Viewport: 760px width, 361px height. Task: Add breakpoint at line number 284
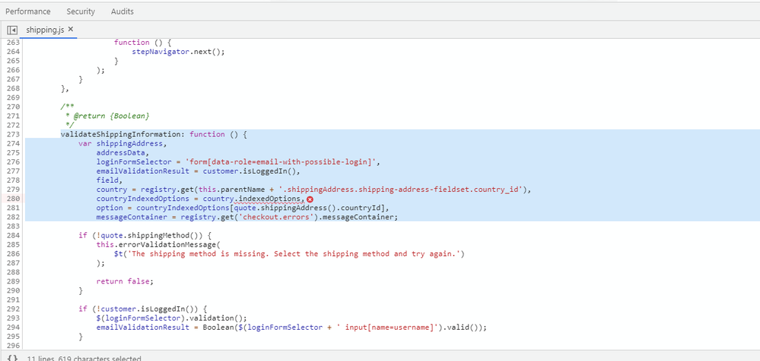[12, 235]
